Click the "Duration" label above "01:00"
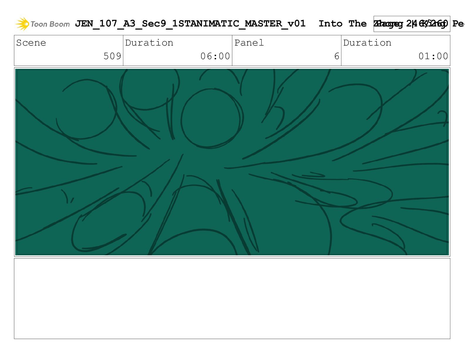The image size is (465, 360). tap(367, 43)
